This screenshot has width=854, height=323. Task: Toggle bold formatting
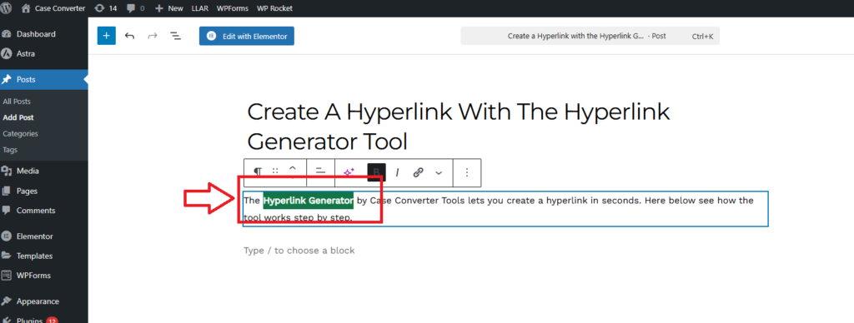[376, 172]
